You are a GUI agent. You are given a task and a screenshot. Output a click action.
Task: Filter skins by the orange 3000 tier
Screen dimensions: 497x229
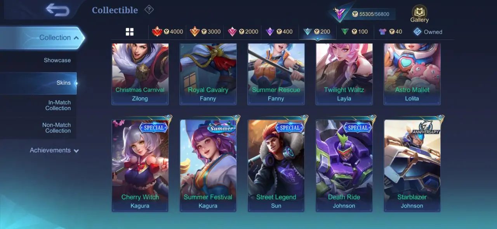pos(205,31)
